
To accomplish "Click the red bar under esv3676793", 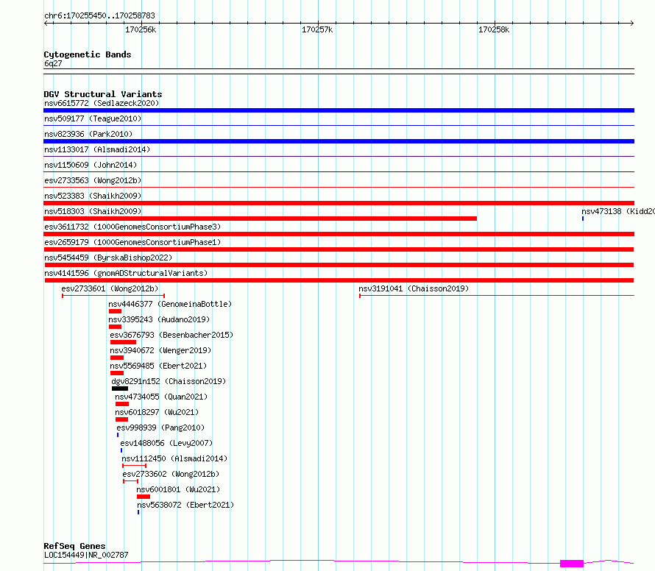I will tap(123, 342).
